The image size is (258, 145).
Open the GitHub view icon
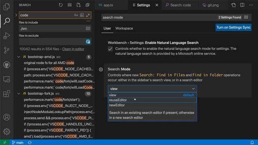pos(6,65)
